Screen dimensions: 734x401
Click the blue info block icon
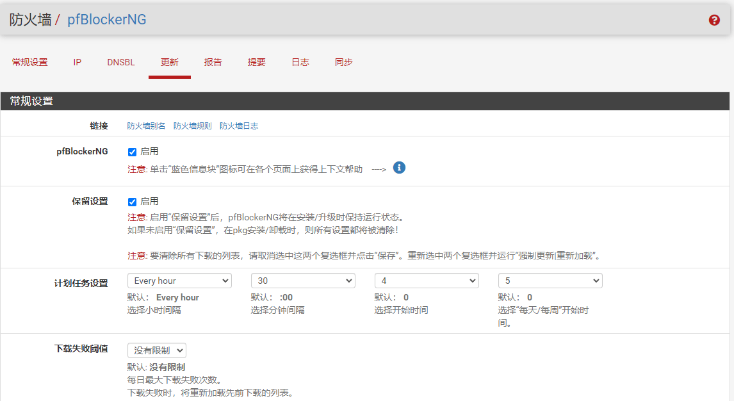[x=399, y=168]
